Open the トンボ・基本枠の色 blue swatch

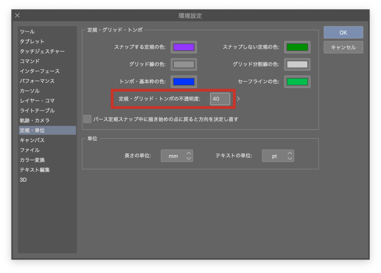(x=184, y=82)
